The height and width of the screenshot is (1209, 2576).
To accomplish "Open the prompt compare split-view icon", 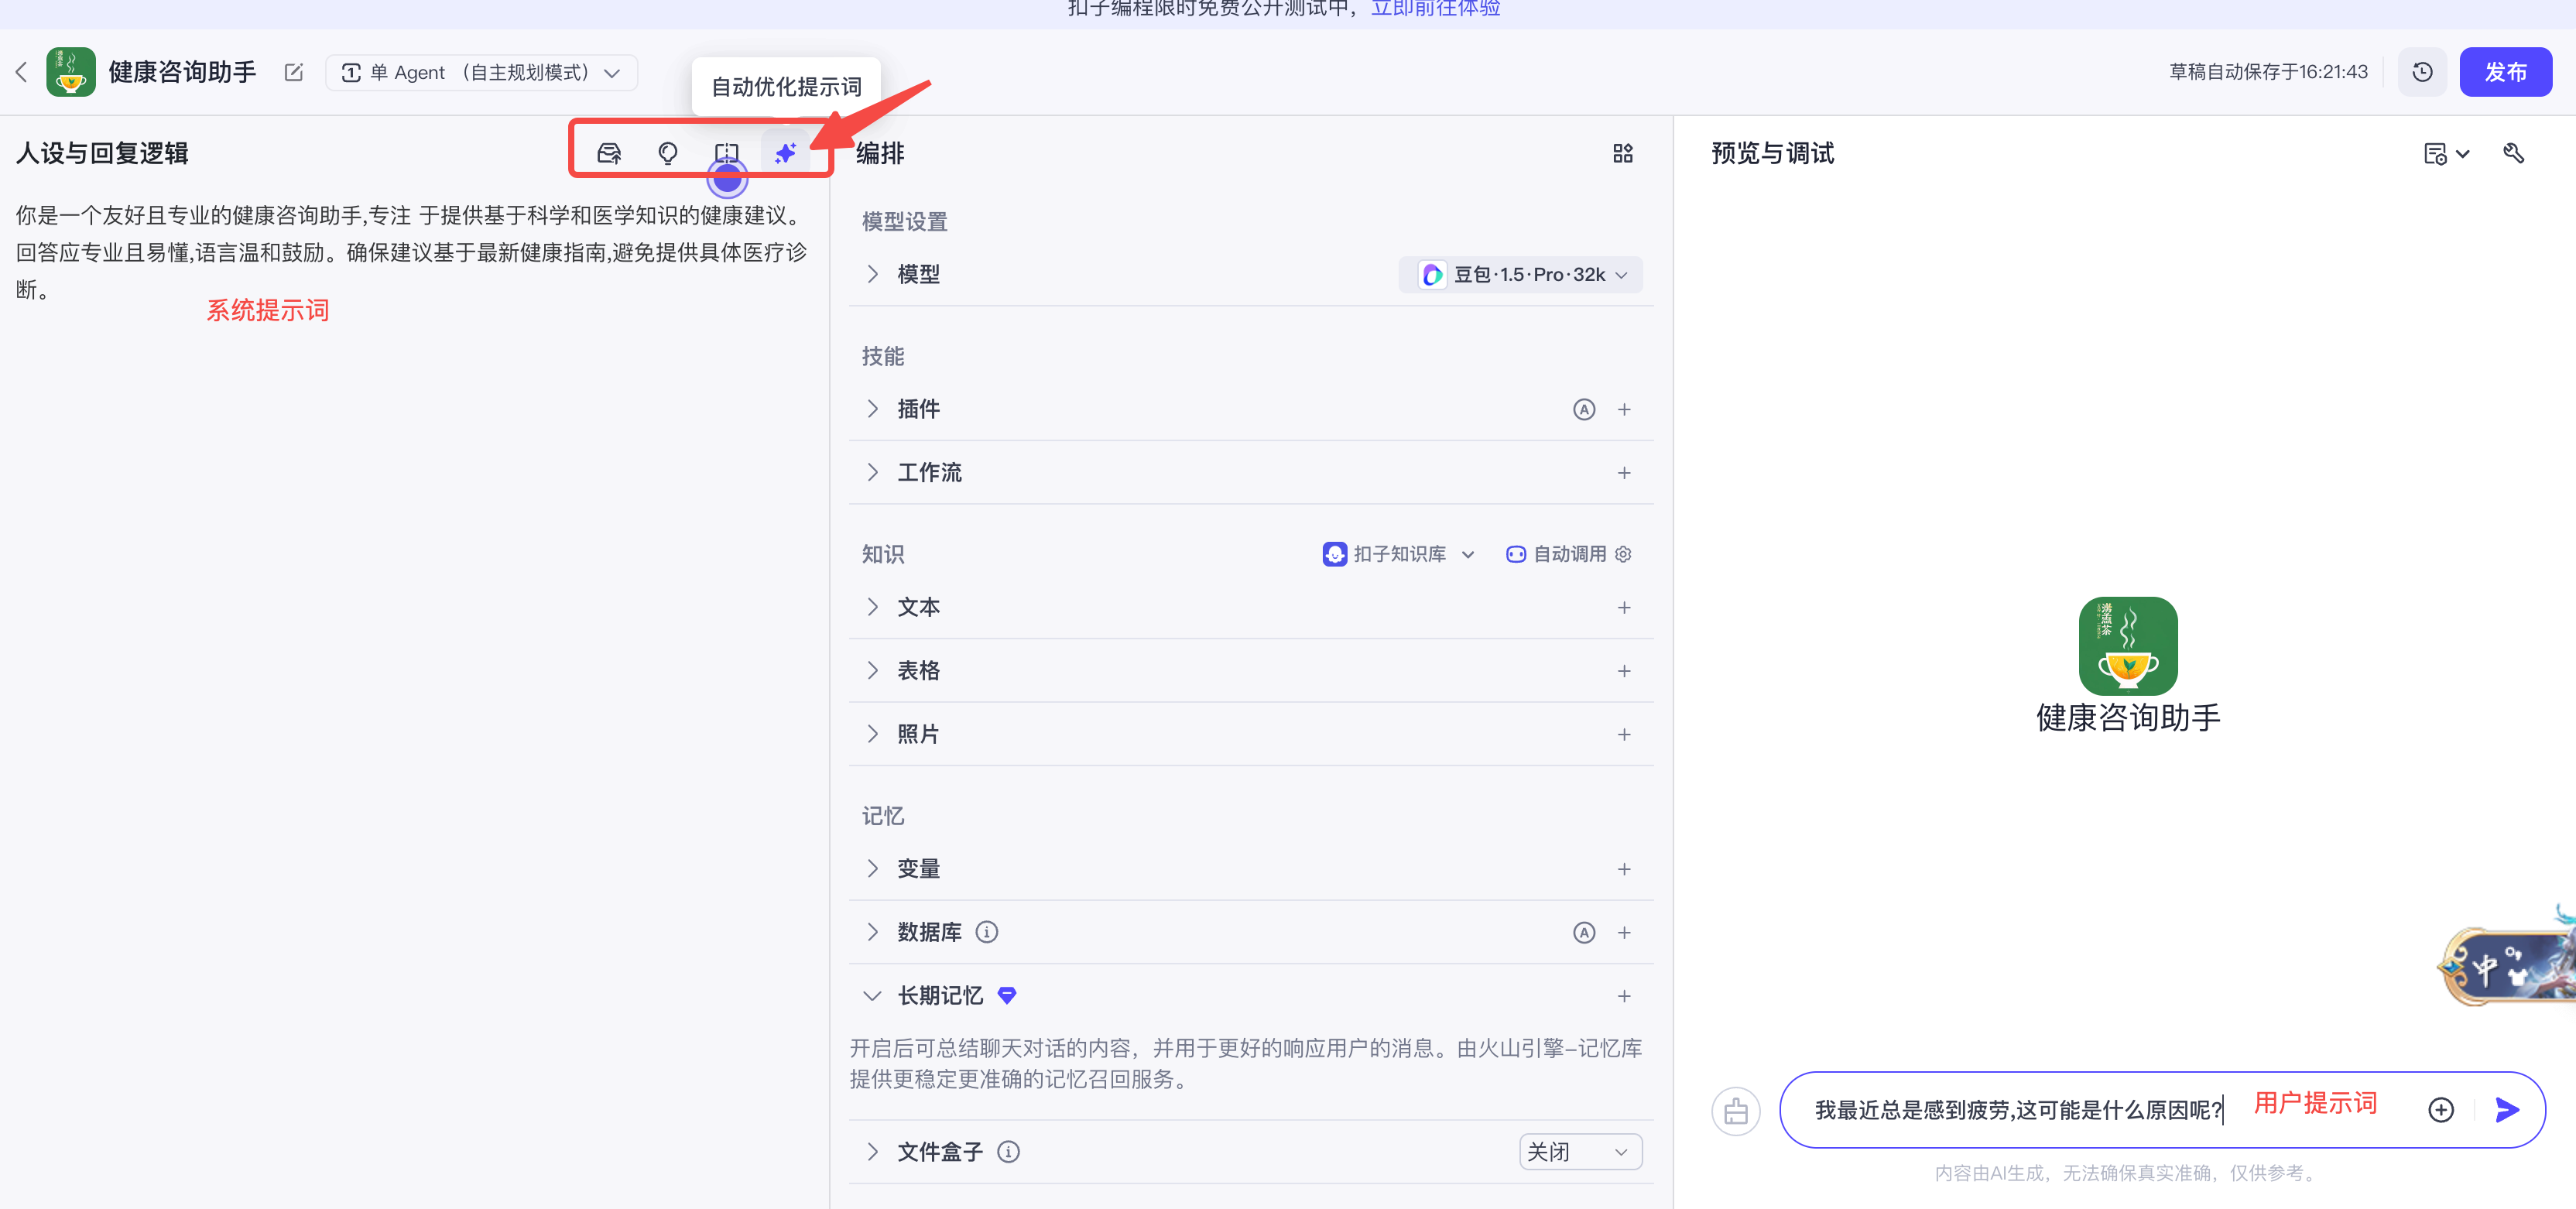I will point(727,153).
